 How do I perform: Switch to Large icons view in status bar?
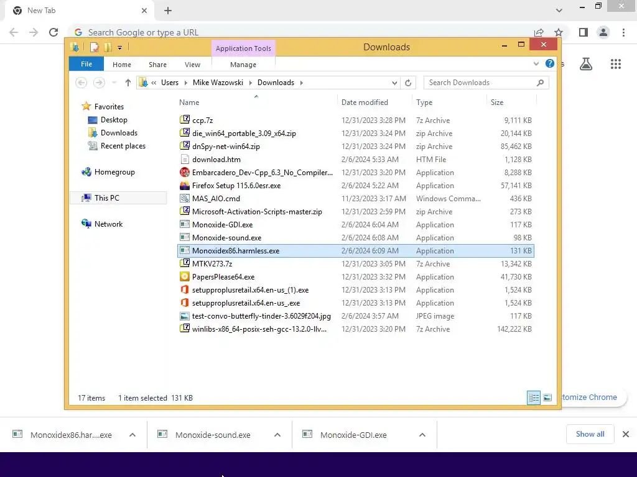pyautogui.click(x=547, y=397)
